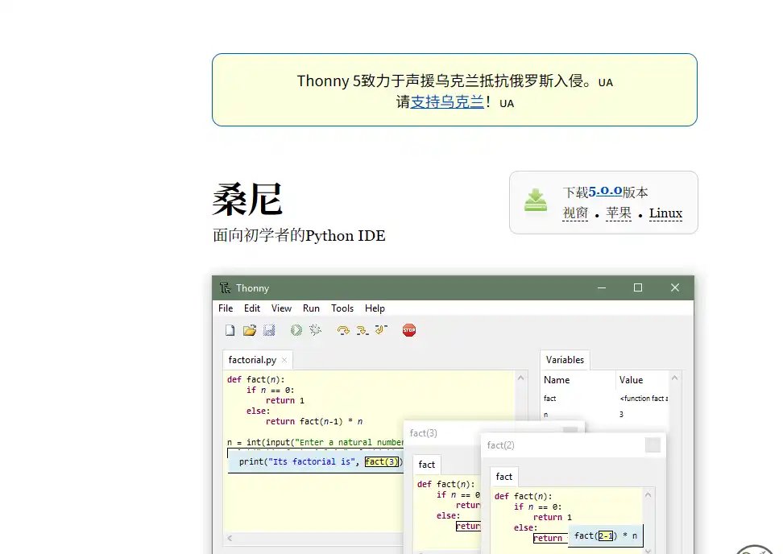Image resolution: width=783 pixels, height=554 pixels.
Task: Open the View menu
Action: [x=282, y=308]
